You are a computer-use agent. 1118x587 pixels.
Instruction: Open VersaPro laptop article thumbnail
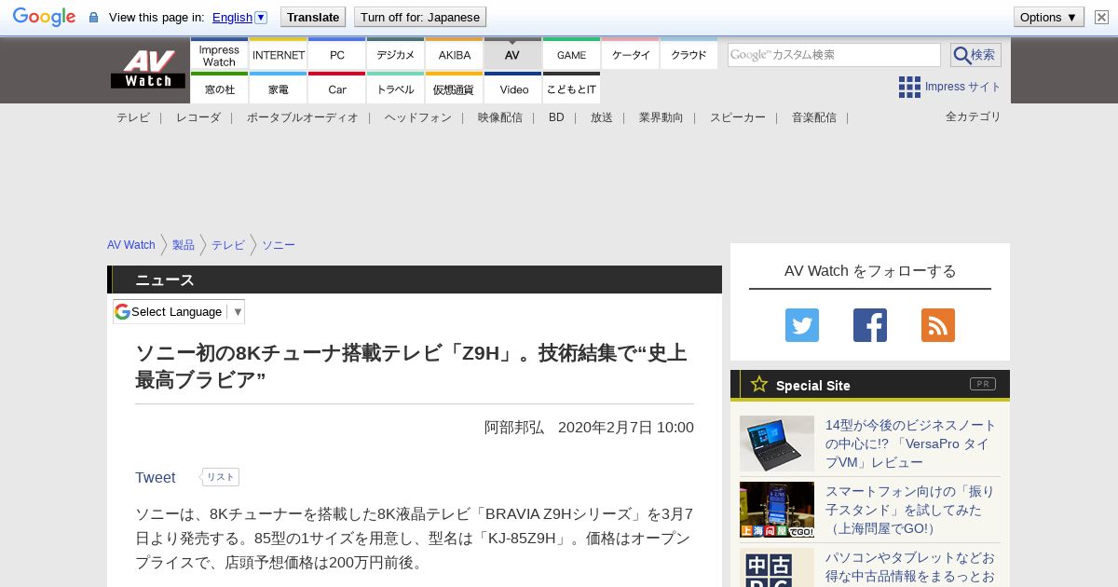point(777,444)
